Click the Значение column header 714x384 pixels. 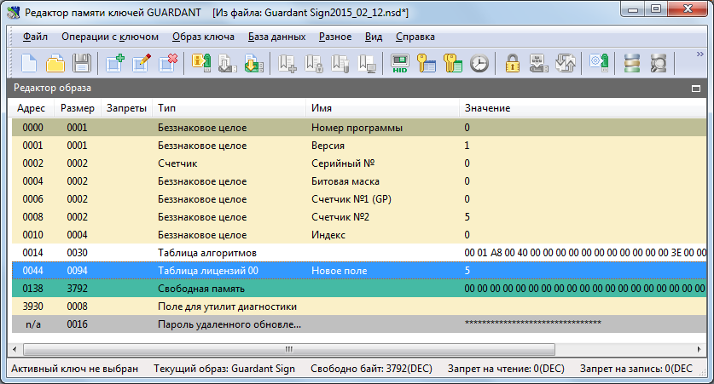click(x=487, y=108)
